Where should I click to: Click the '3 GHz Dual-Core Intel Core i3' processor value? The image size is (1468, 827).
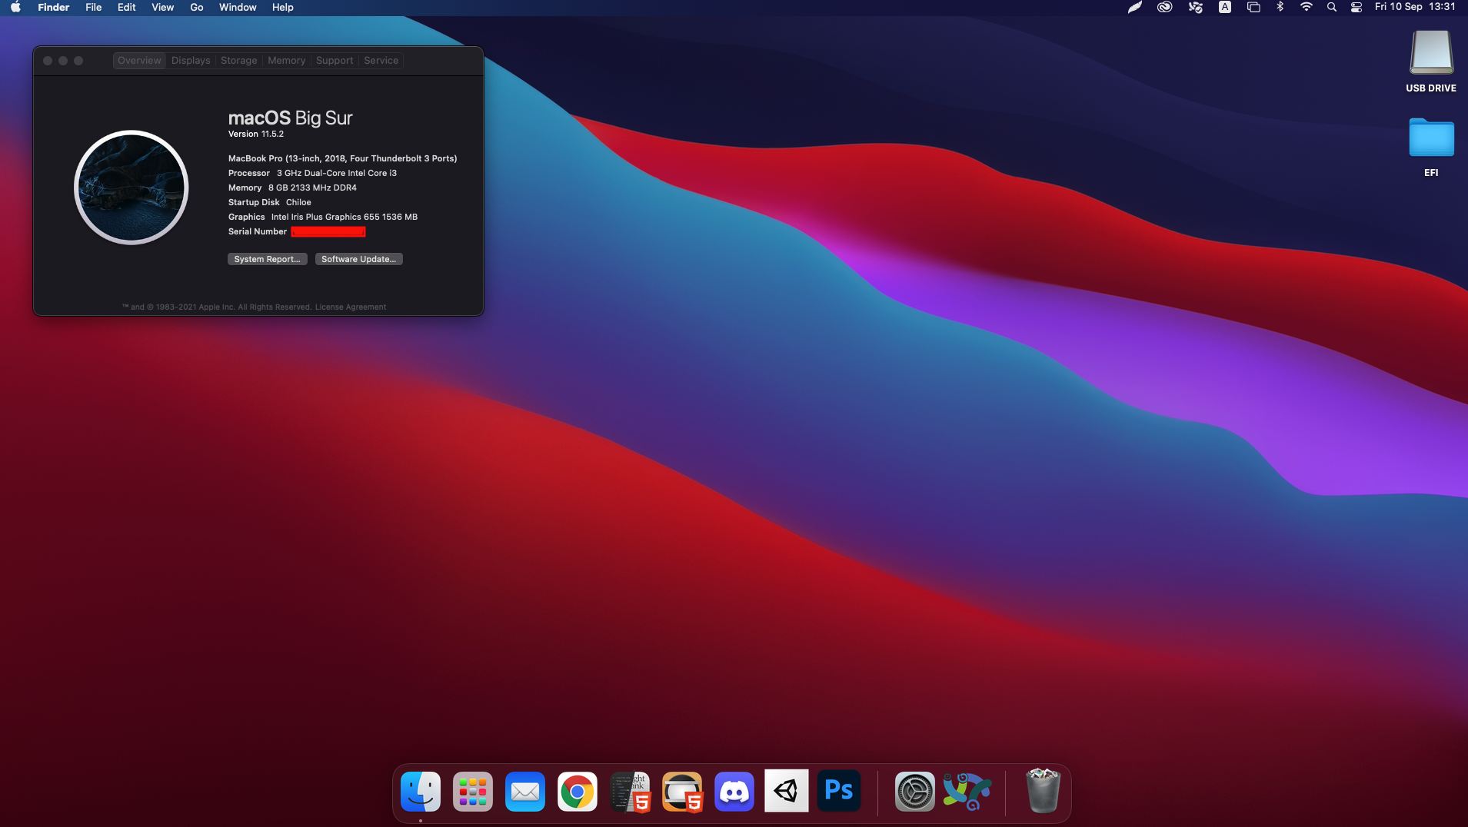(337, 173)
